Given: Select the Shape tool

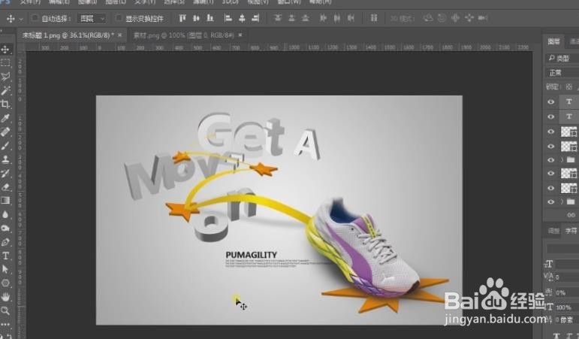Looking at the screenshot, I should click(x=5, y=283).
